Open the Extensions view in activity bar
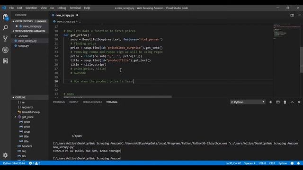The width and height of the screenshot is (303, 170). tap(5, 61)
